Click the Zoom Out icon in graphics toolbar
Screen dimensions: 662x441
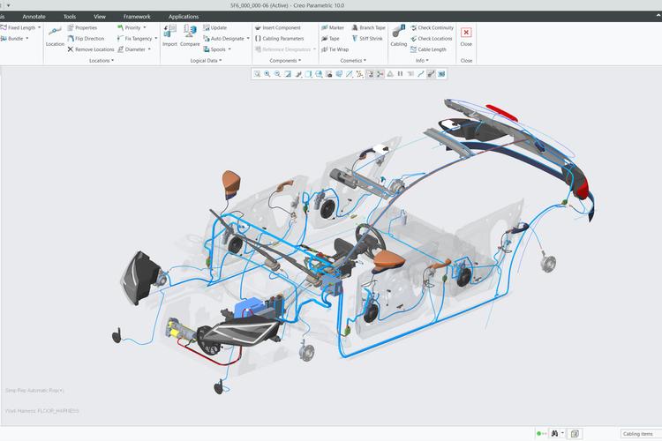click(277, 74)
